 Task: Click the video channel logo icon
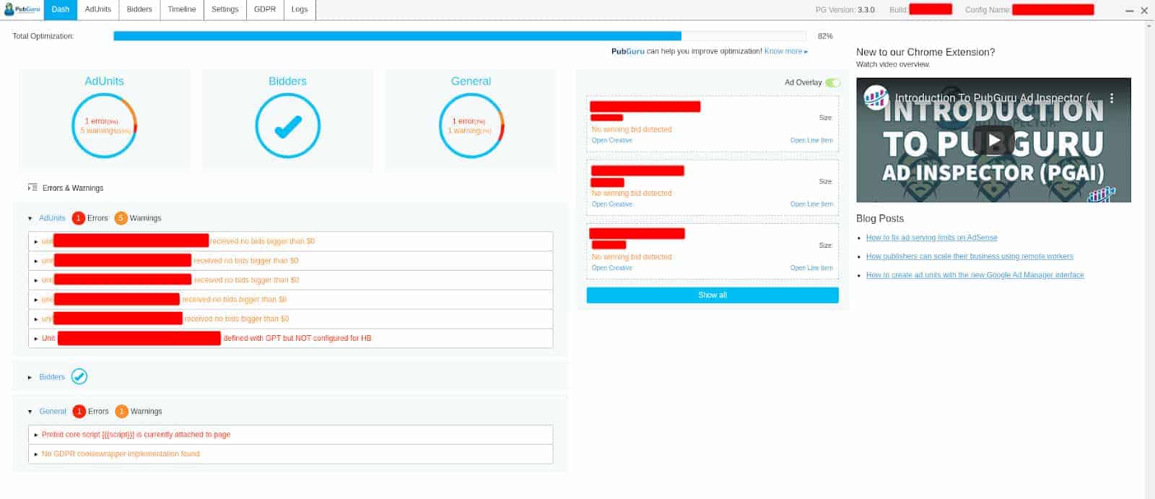click(876, 97)
